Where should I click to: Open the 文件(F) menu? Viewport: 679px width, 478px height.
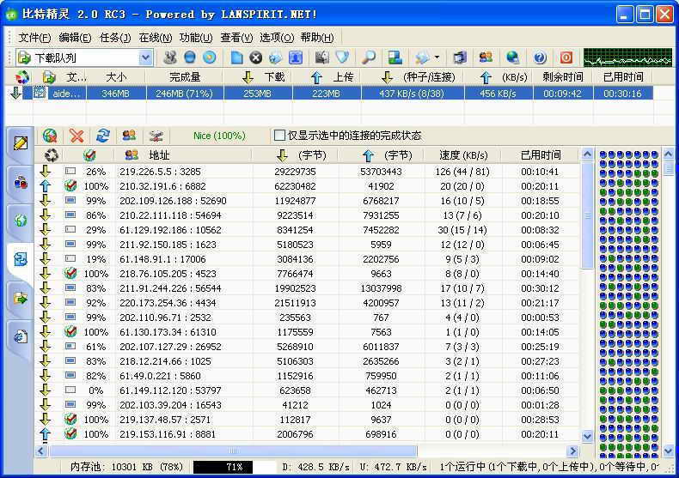(x=35, y=37)
